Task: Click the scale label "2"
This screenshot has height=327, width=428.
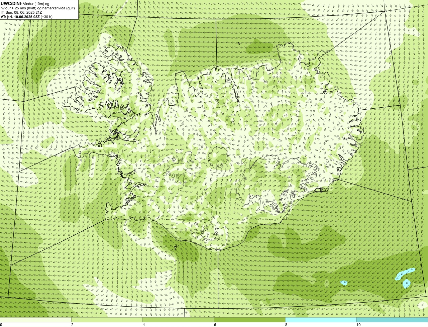Action: pyautogui.click(x=72, y=325)
